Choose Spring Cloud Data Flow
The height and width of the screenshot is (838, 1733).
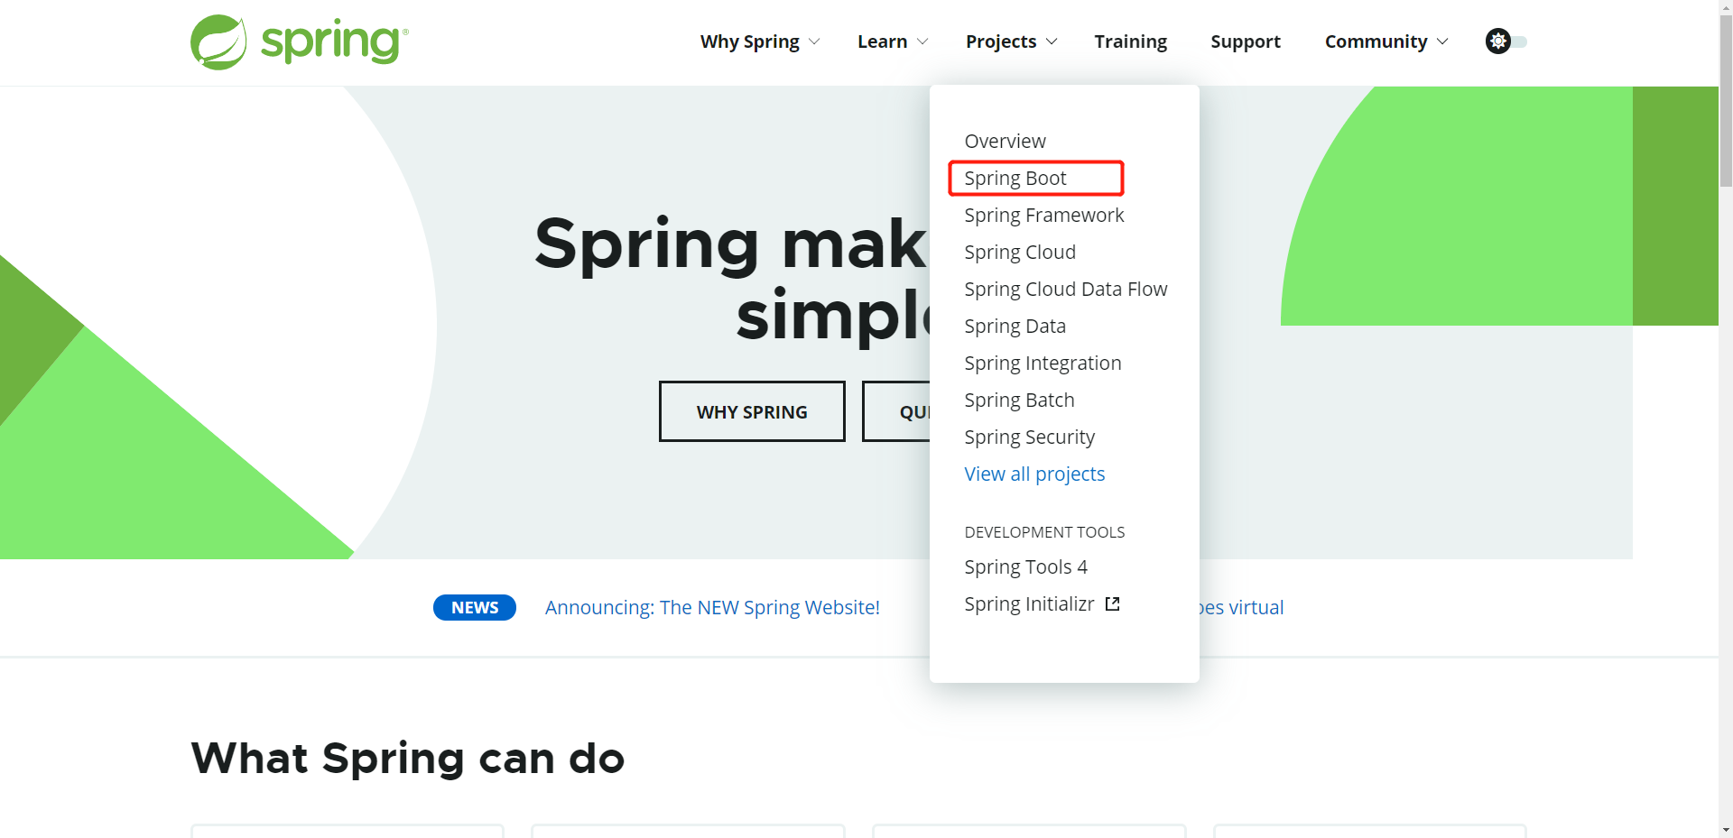point(1065,290)
